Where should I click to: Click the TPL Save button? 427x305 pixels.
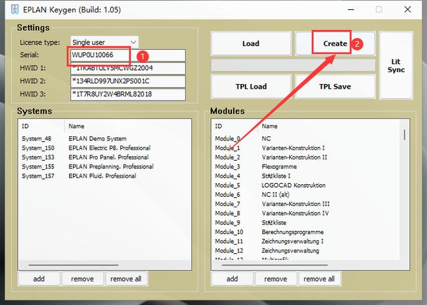(x=335, y=87)
